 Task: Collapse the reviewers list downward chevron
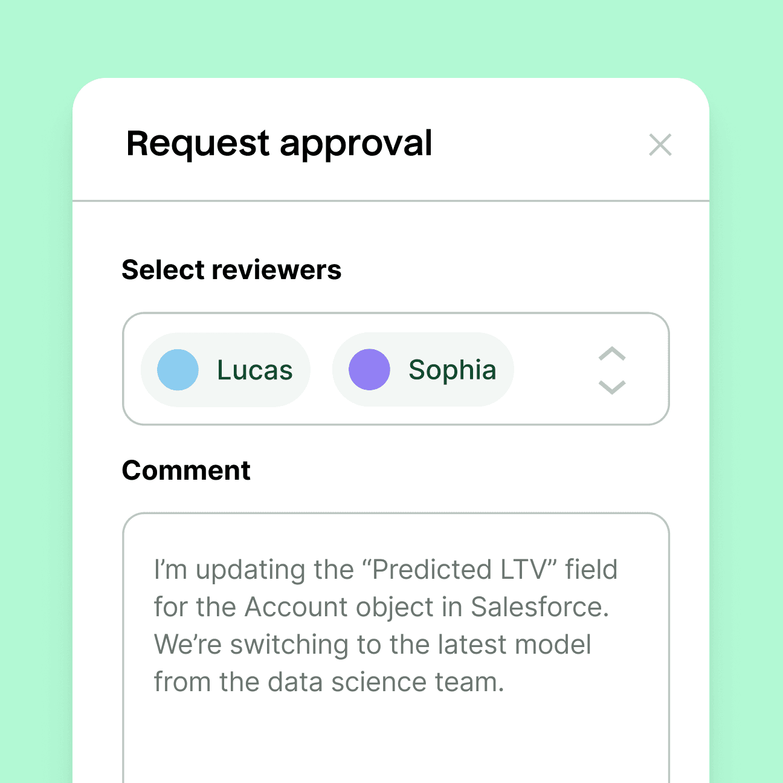(x=611, y=387)
